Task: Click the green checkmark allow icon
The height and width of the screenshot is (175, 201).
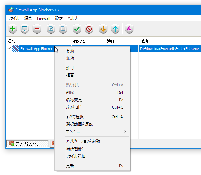Action: tap(77, 29)
